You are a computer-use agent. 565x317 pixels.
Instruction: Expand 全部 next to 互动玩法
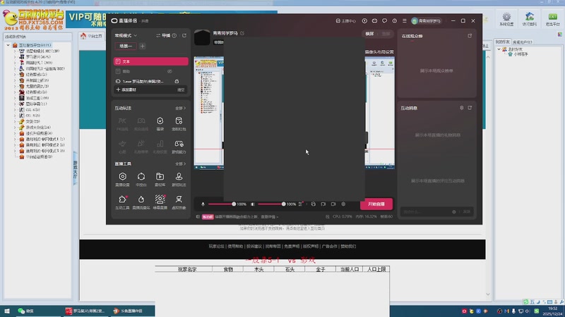(x=180, y=108)
